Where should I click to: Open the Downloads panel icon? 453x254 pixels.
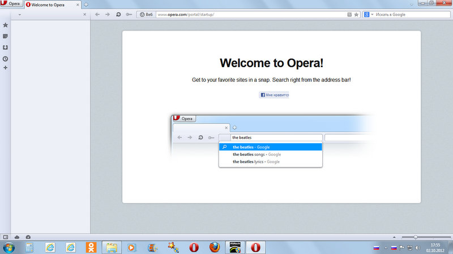(x=6, y=47)
